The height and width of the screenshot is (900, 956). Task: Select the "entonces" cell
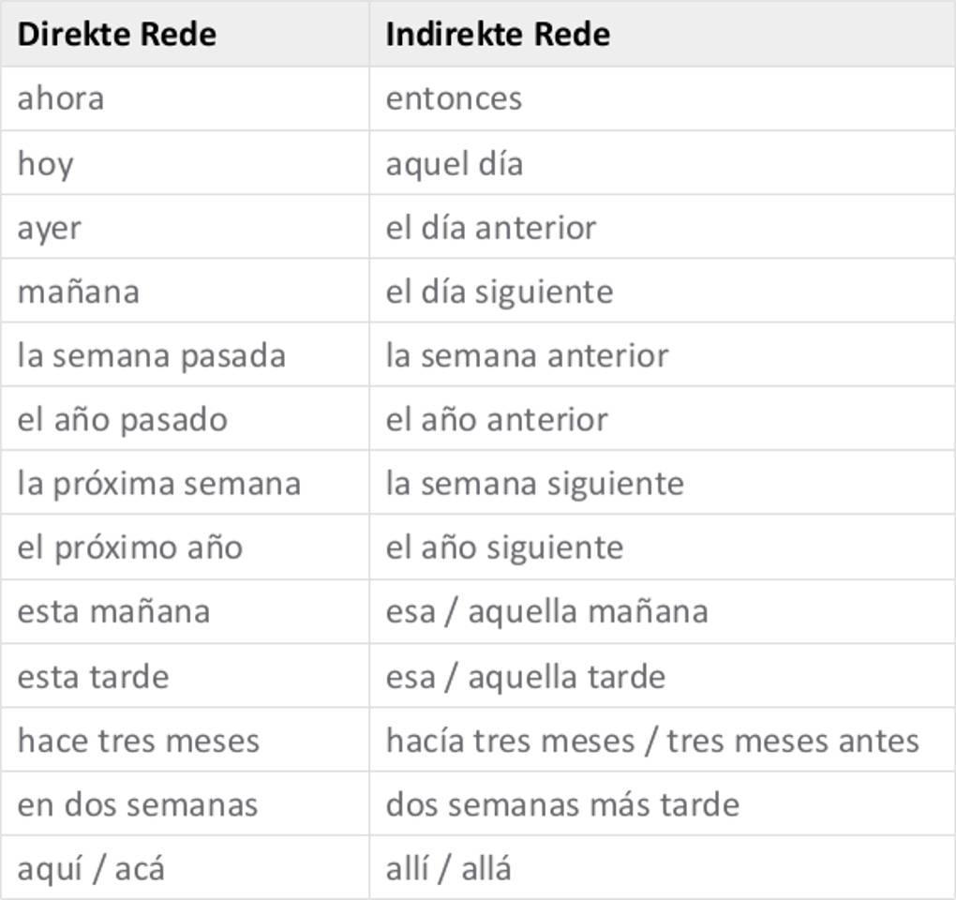pyautogui.click(x=454, y=98)
